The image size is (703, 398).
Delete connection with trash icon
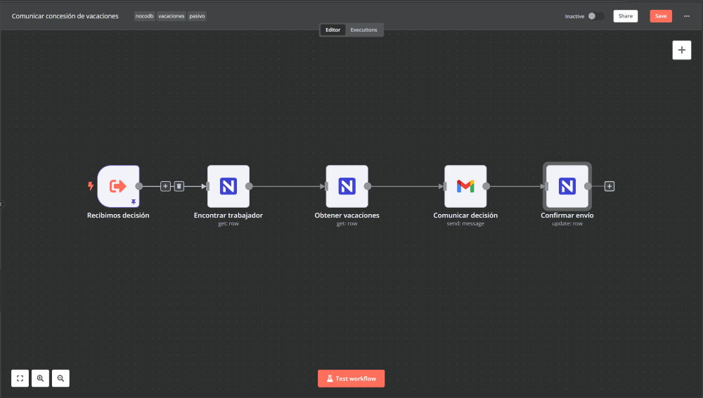[x=179, y=186]
